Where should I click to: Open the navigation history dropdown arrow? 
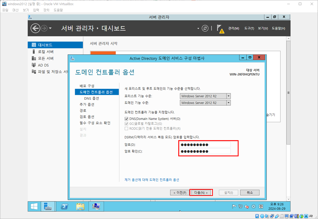pos(50,28)
